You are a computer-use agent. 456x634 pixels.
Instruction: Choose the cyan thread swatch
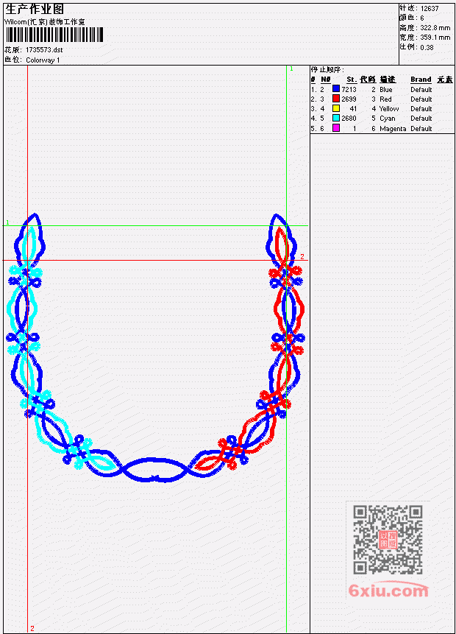335,118
